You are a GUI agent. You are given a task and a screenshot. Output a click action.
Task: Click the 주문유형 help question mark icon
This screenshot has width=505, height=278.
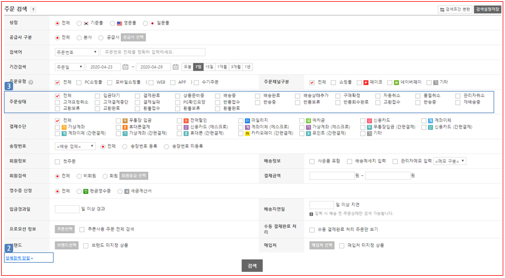click(x=31, y=82)
